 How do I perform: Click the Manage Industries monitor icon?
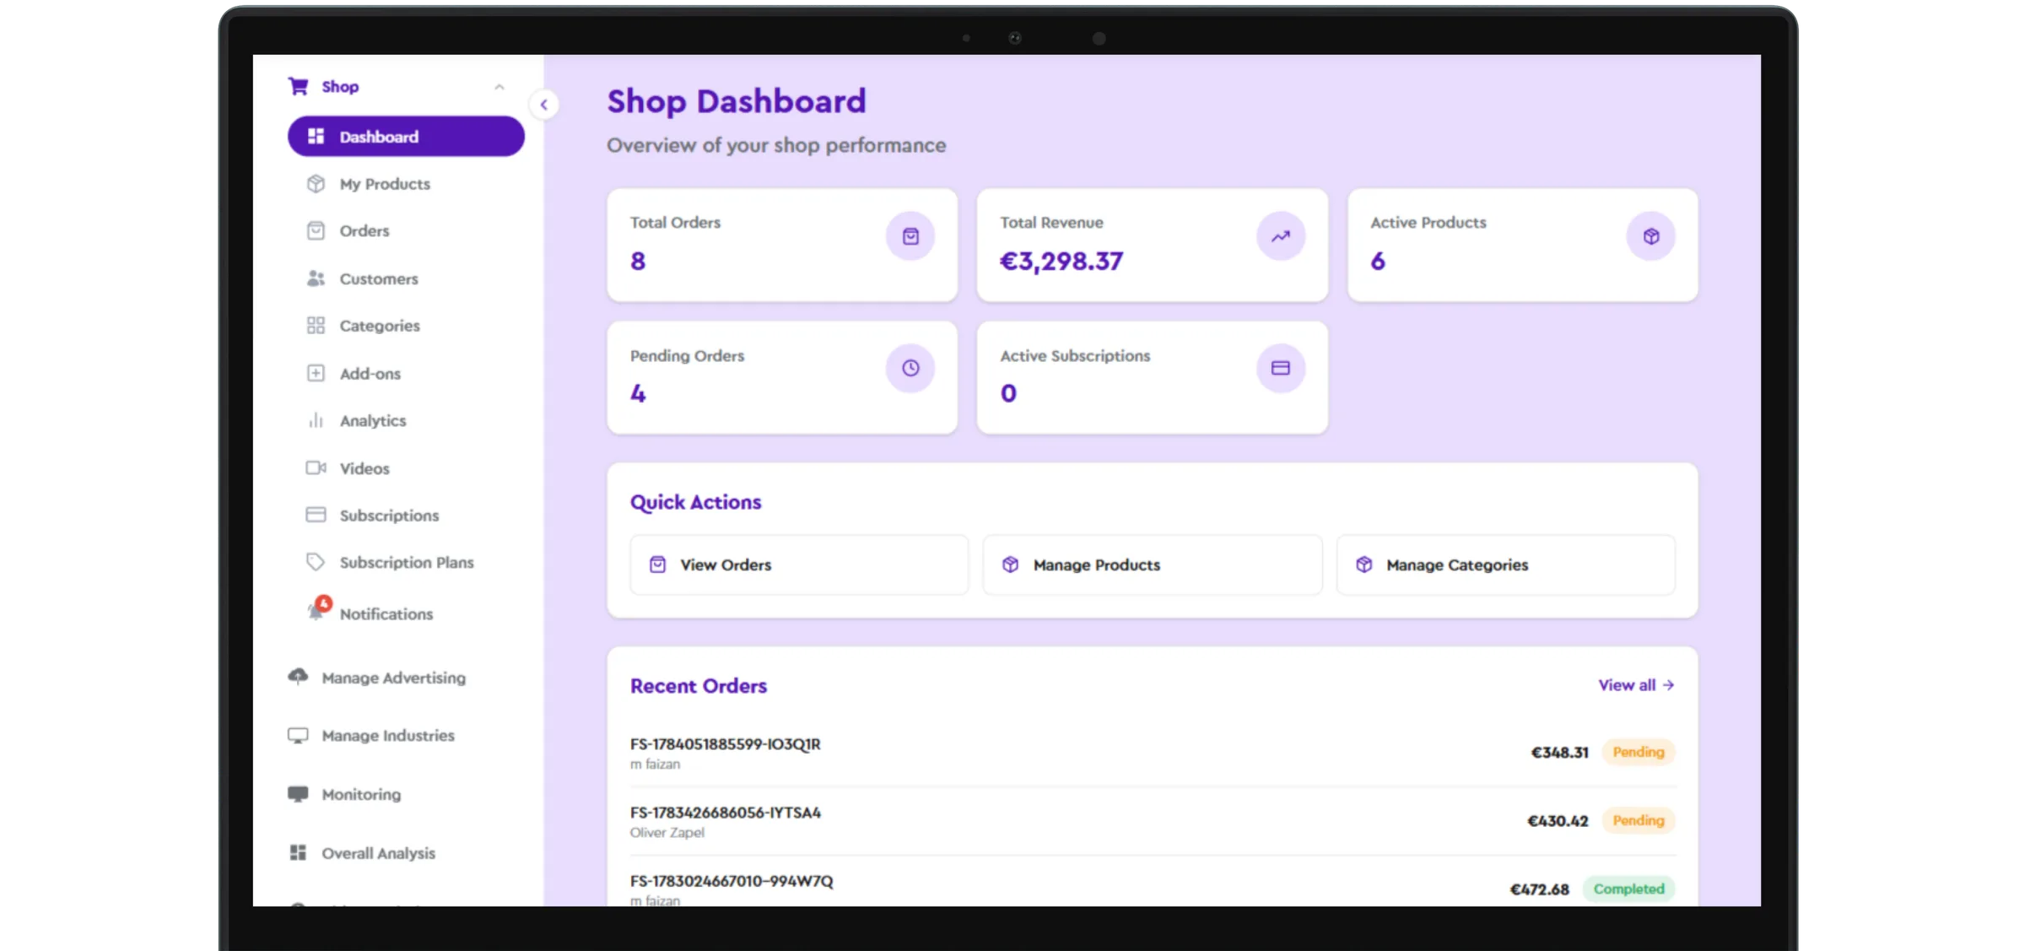click(298, 735)
